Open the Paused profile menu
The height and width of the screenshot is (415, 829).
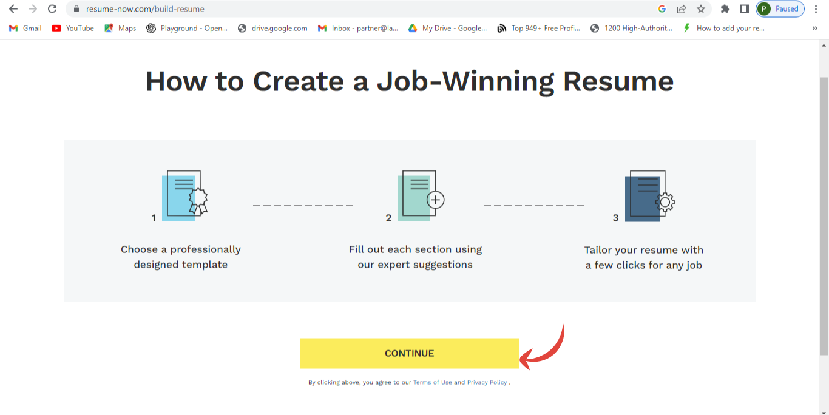(780, 9)
